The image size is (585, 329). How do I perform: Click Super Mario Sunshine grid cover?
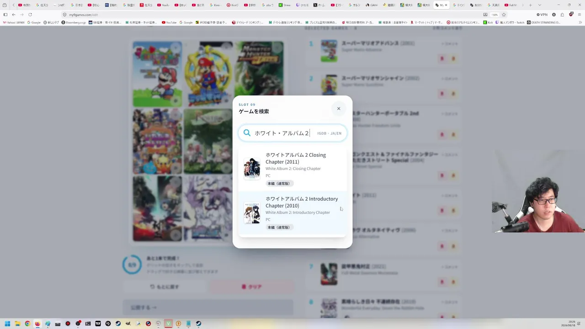point(208,74)
